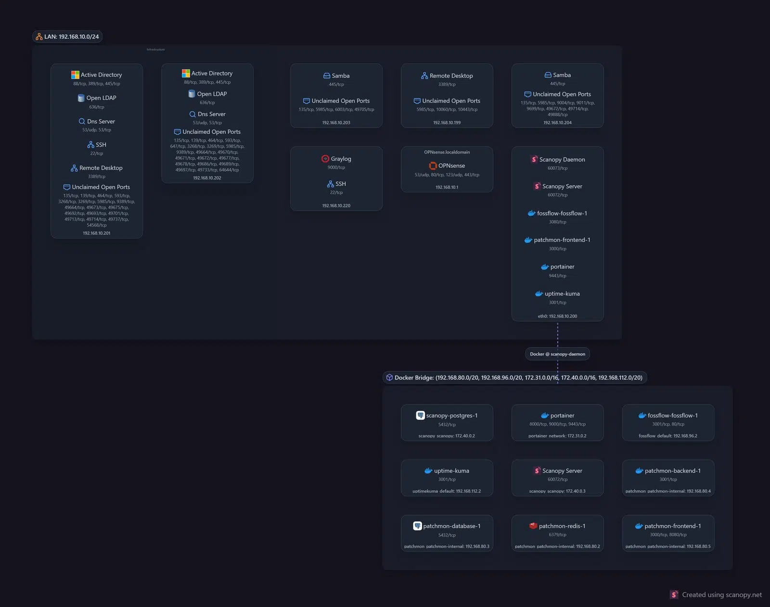The width and height of the screenshot is (770, 607).
Task: Click the Remote Desktop icon on host 192.168.10.199
Action: [x=424, y=76]
